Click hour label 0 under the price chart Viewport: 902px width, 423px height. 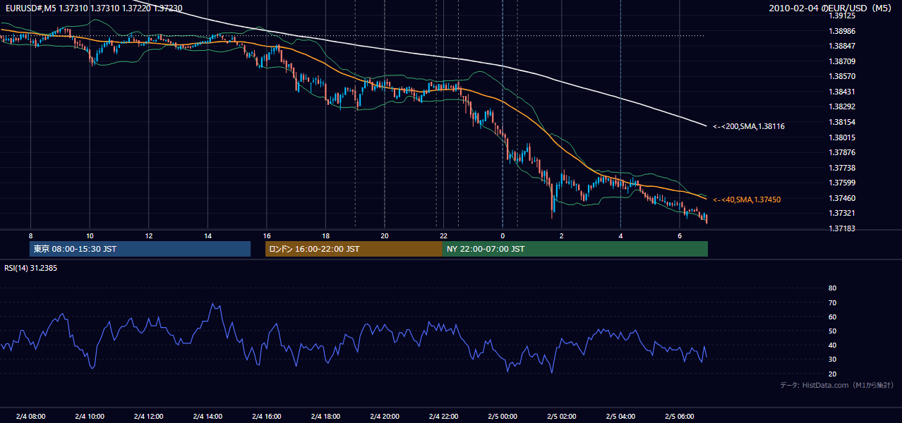pos(503,235)
